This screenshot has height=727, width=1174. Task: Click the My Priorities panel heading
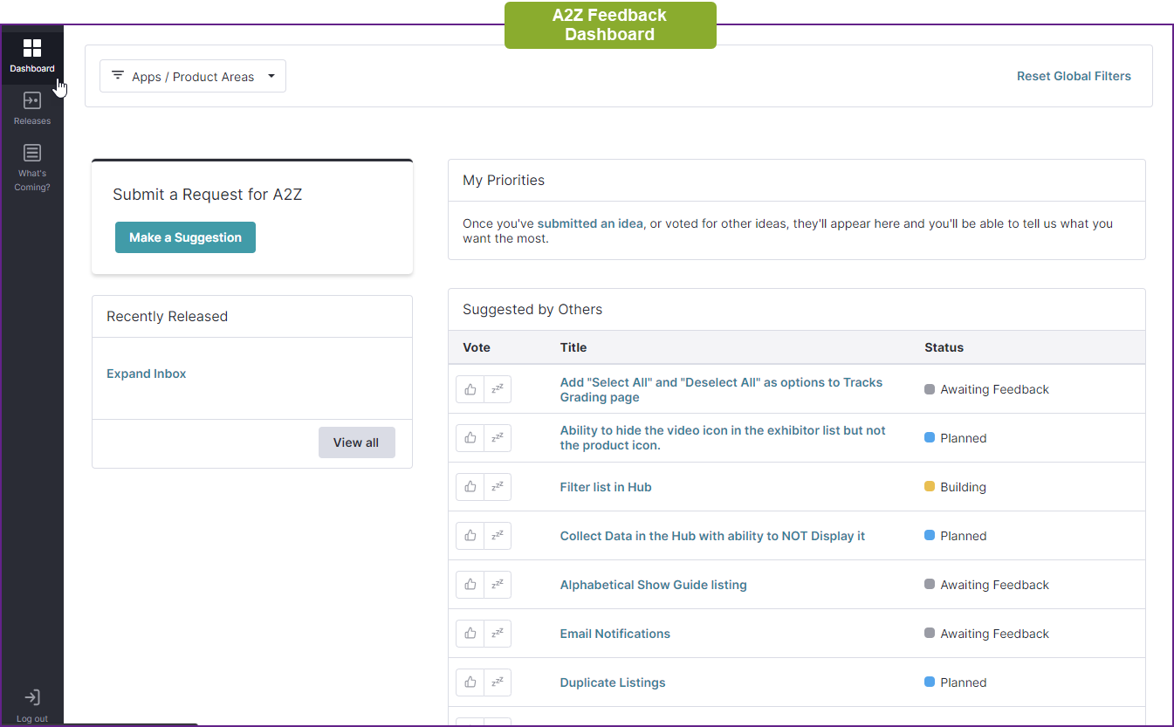click(504, 180)
